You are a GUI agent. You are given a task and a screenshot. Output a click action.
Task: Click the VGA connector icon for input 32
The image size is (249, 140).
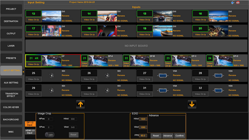click(218, 90)
